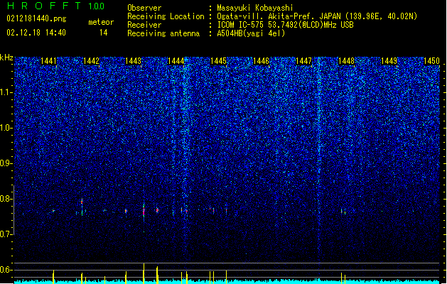This screenshot has width=447, height=284.
Task: Click the 1.0 kHz frequency label
Action: [x=6, y=128]
